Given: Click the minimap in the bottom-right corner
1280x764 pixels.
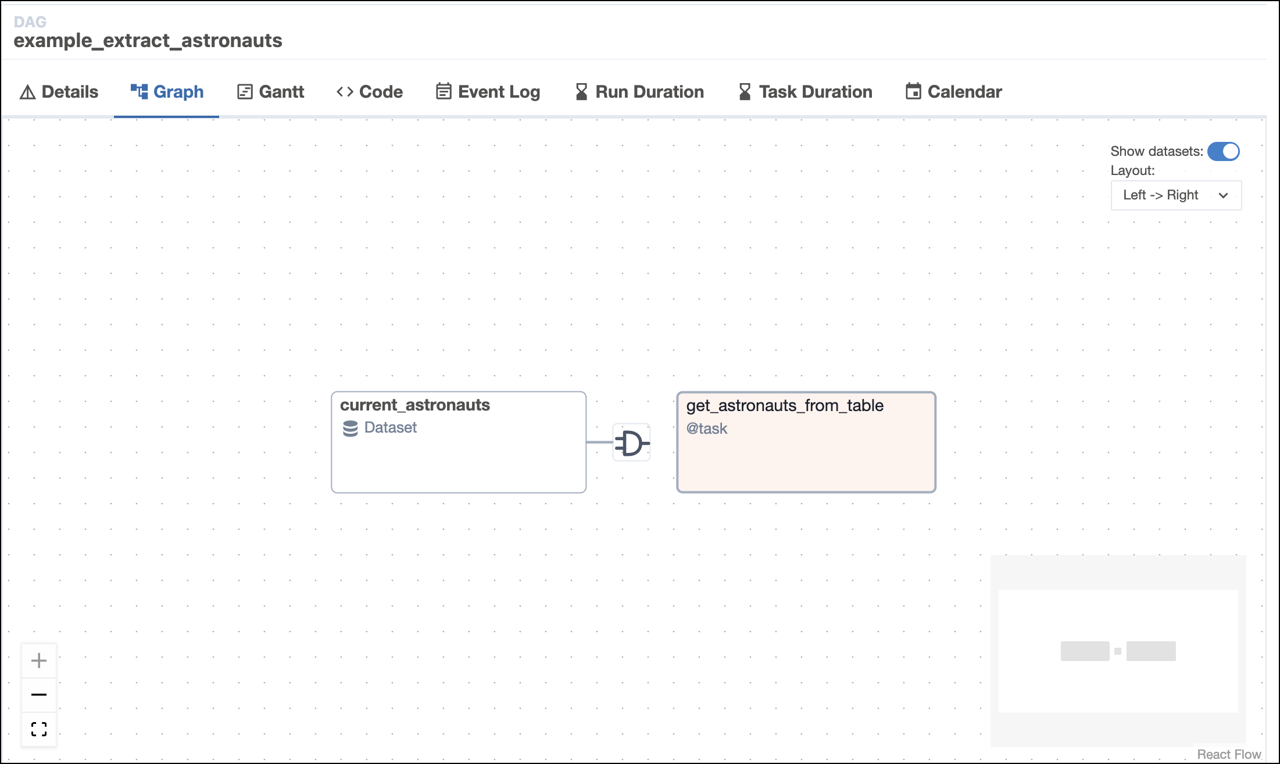Looking at the screenshot, I should 1117,651.
